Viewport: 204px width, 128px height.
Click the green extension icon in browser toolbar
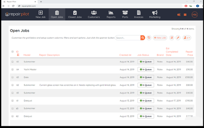(x=191, y=6)
